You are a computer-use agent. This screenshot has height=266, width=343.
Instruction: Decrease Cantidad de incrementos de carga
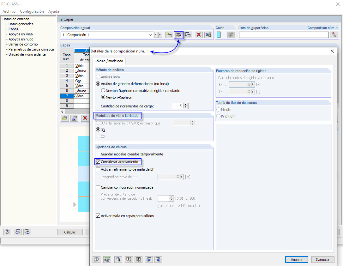[186, 107]
